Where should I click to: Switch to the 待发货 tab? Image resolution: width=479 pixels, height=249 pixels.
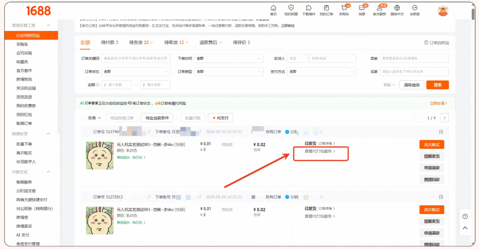[141, 42]
